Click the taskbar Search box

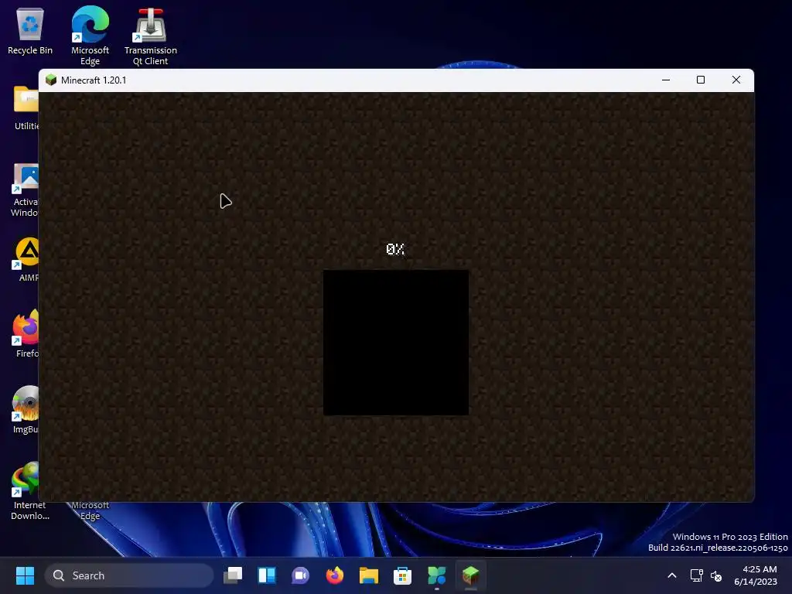[129, 575]
